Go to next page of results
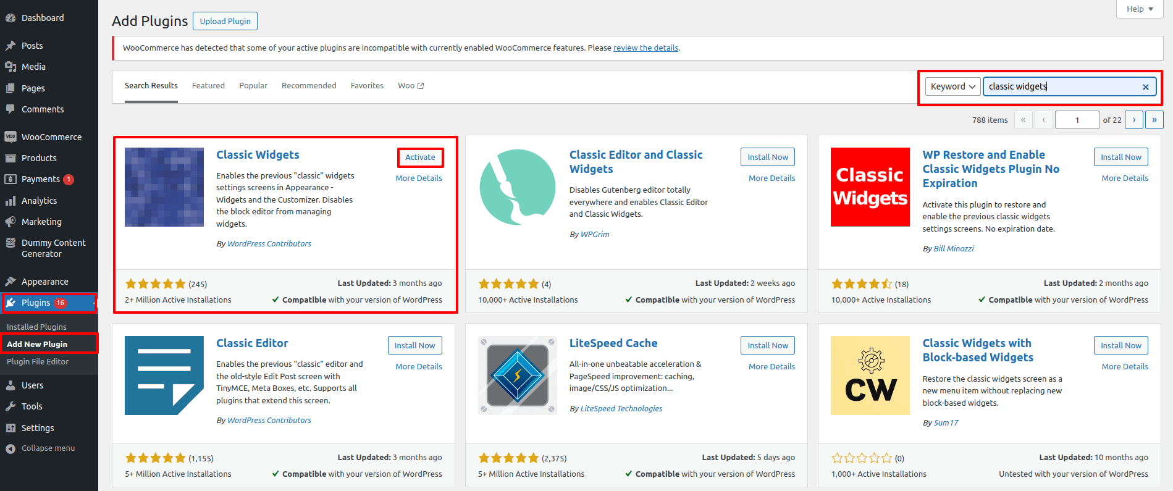 coord(1134,120)
